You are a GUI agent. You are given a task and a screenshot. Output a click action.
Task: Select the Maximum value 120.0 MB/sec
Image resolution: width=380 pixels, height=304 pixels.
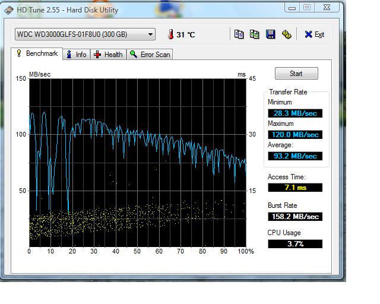coord(295,135)
